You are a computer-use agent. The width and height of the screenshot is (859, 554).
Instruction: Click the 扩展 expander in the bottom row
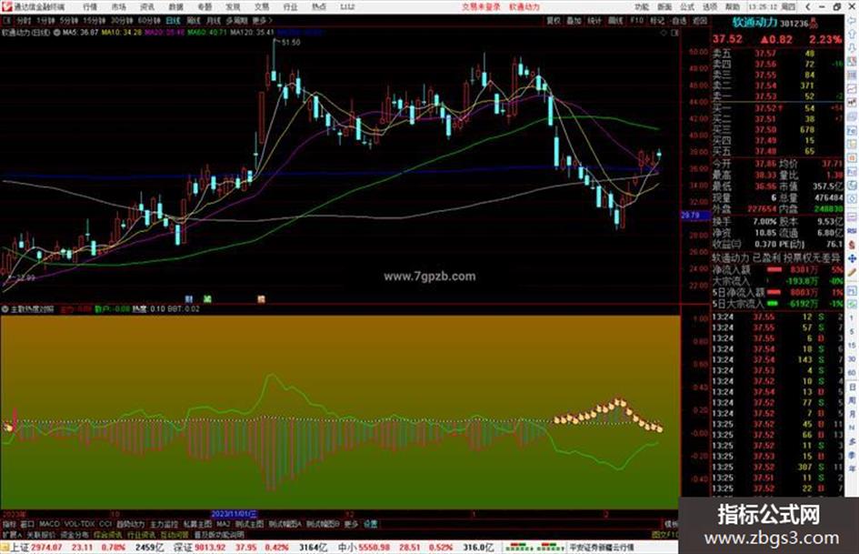pos(12,535)
